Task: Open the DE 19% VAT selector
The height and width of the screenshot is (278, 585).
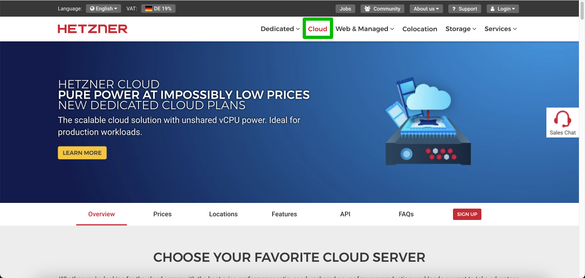Action: [158, 9]
